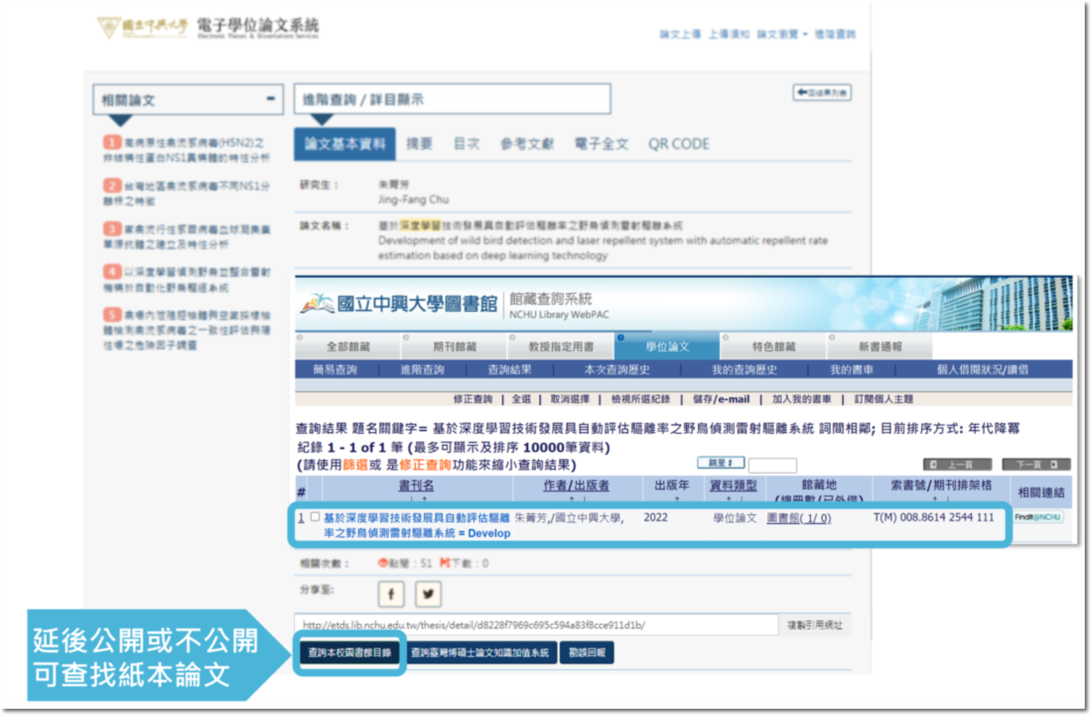
Task: Collapse the 相關論文 panel
Action: (x=269, y=99)
